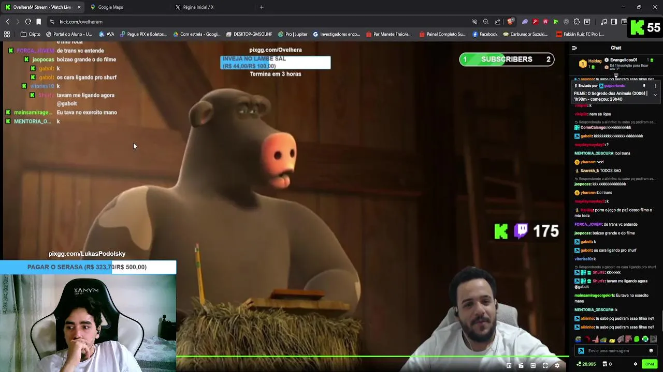Open the AVA bookmark
This screenshot has height=372, width=663.
tap(106, 34)
